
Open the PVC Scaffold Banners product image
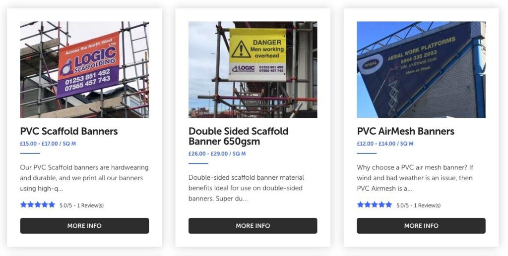tap(84, 69)
